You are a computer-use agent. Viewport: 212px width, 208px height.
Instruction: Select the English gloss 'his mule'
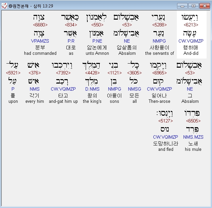193,149
